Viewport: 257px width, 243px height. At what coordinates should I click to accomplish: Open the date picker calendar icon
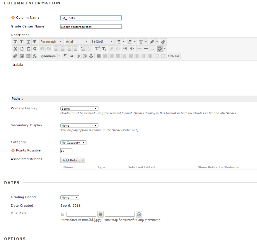click(x=101, y=214)
